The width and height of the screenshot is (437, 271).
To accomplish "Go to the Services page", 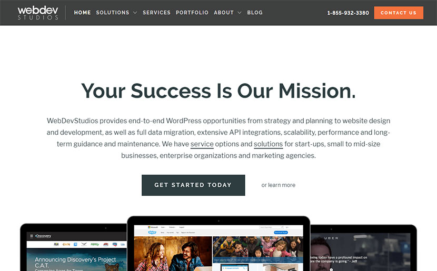I will [x=156, y=13].
